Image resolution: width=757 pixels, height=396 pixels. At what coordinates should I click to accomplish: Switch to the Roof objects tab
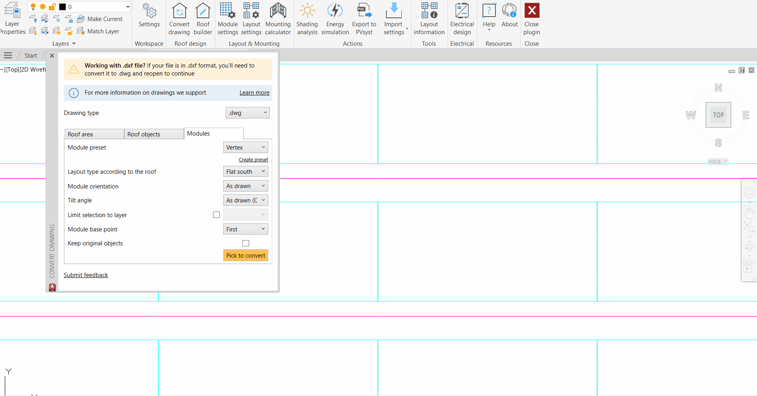pos(154,134)
